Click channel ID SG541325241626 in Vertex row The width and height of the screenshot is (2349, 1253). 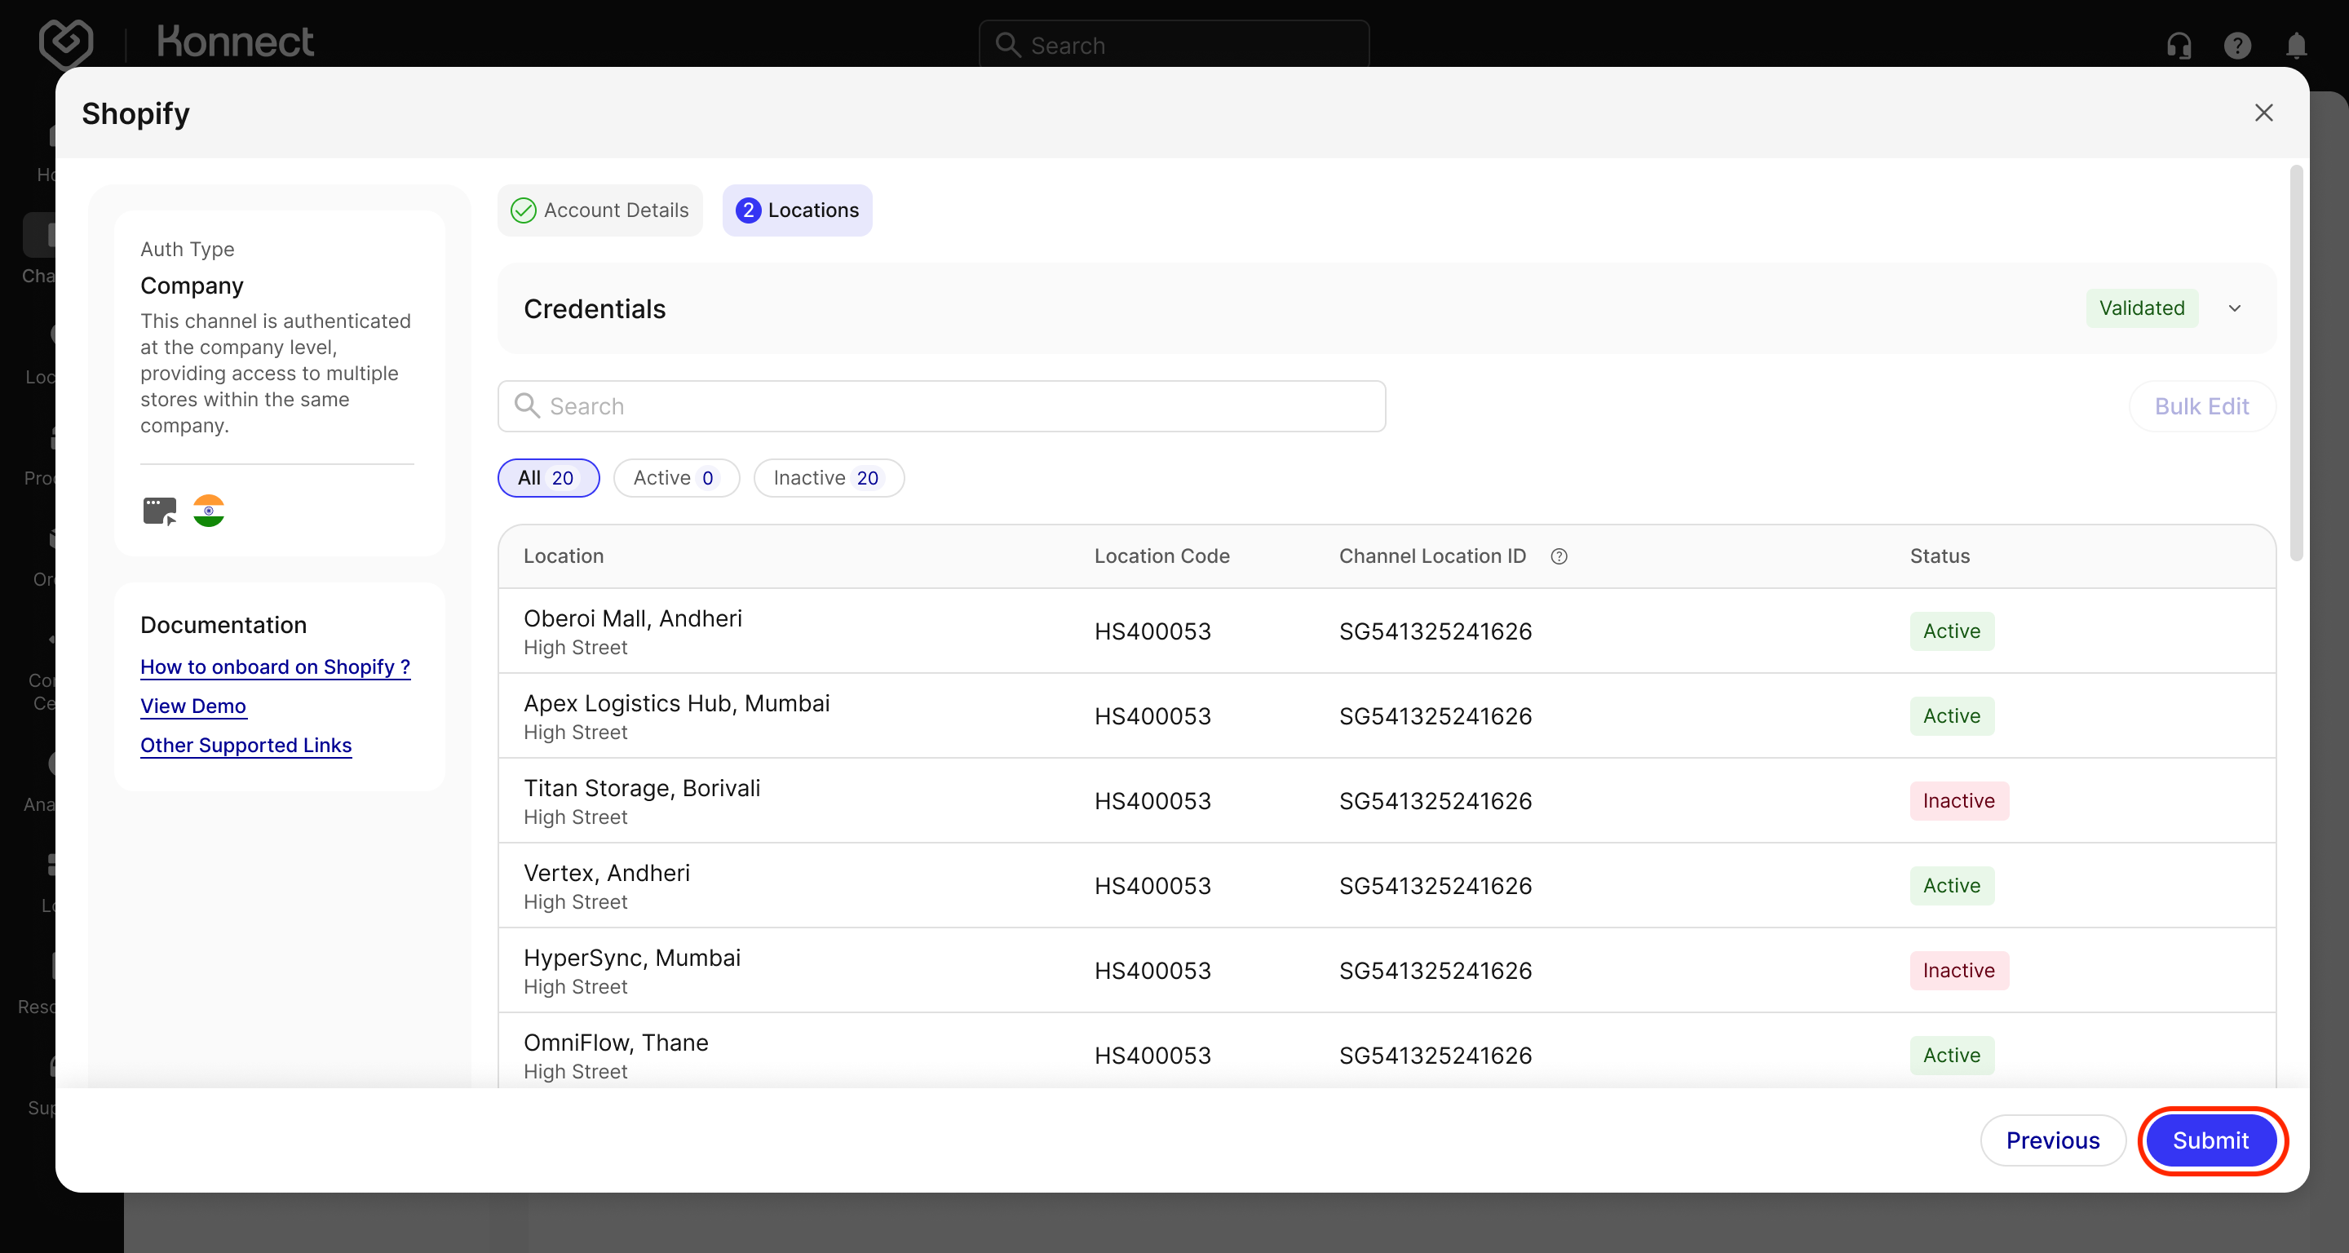(1435, 885)
